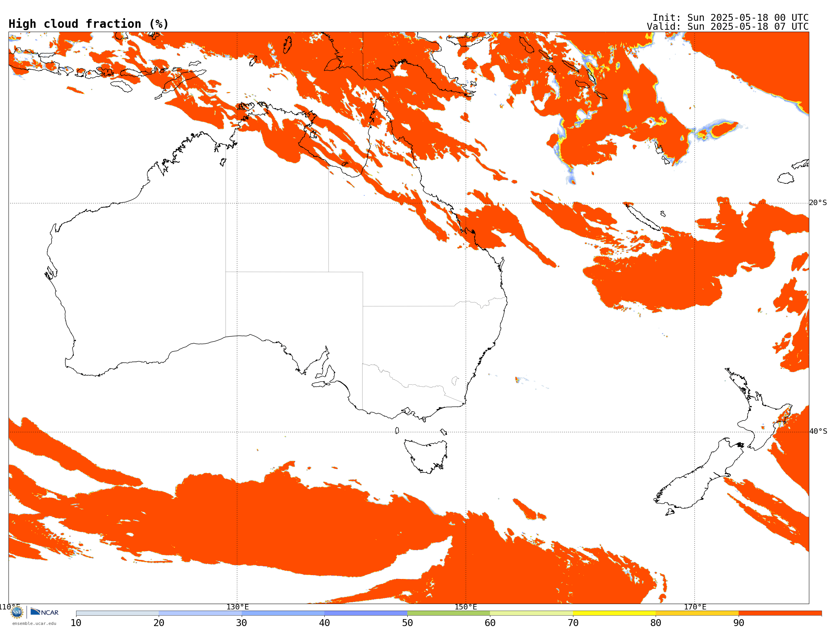Viewport: 834px width, 628px height.
Task: Click the 20–30 light blue colorbar segment
Action: (200, 613)
